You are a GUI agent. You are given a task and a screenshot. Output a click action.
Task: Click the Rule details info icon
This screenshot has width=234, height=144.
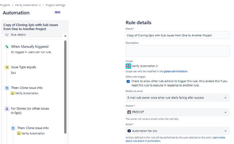[7, 35]
